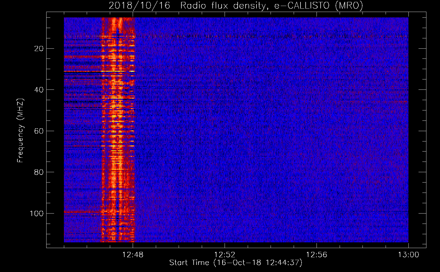Click the bright orange radio burst in the spectrogram
440x272 pixels.
[118, 130]
